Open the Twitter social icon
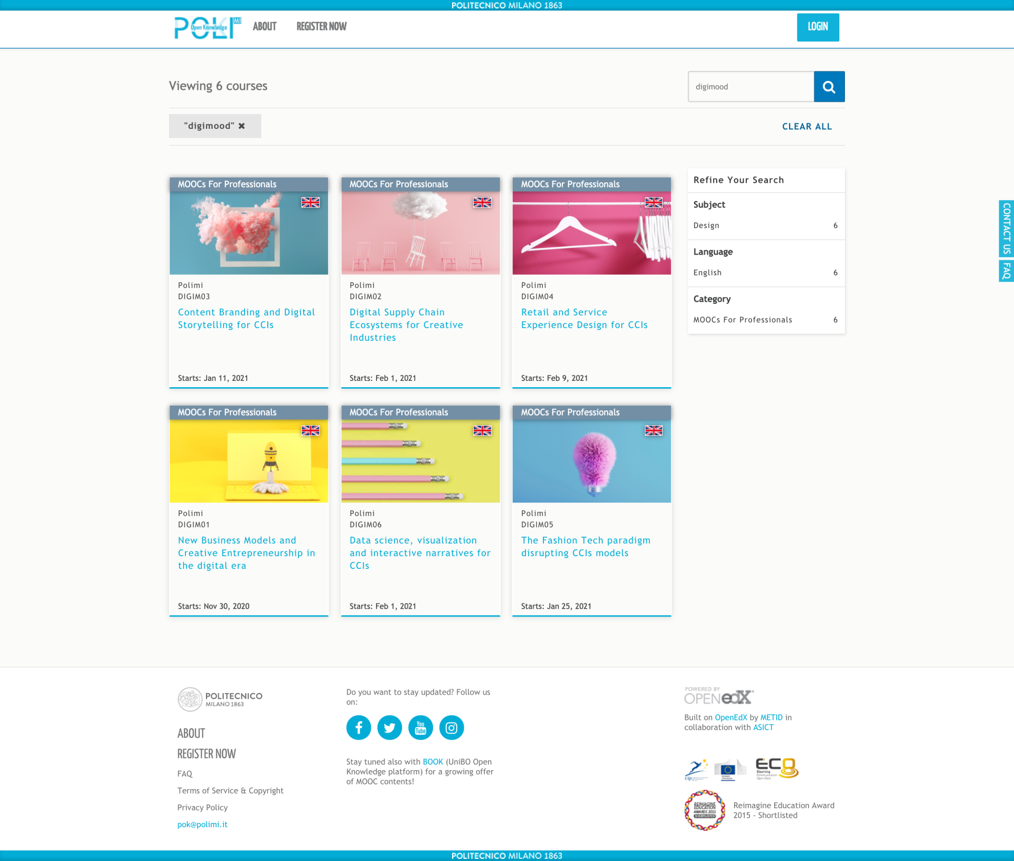Image resolution: width=1014 pixels, height=861 pixels. (x=390, y=727)
